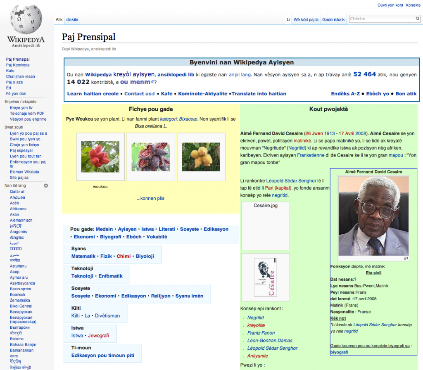Open Chaje yon fichye upload link
Screen dimensions: 423x370
pos(24,145)
